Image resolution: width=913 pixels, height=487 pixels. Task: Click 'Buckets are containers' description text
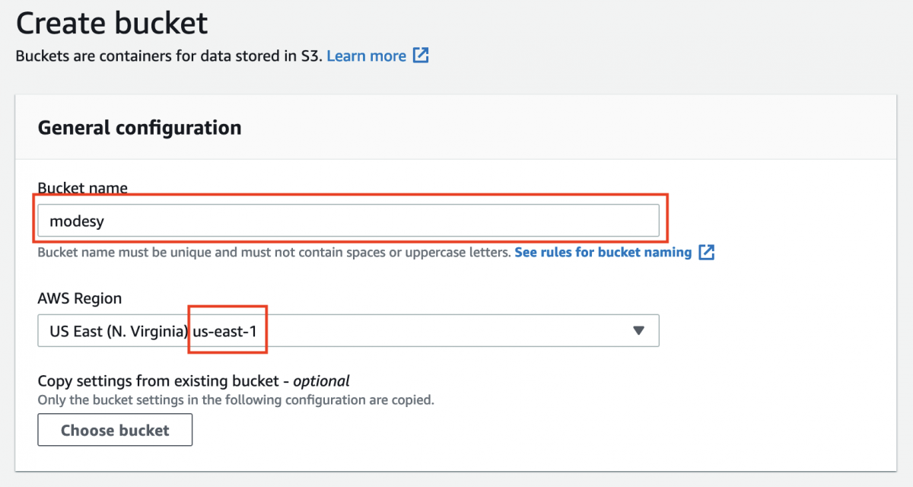(x=167, y=56)
